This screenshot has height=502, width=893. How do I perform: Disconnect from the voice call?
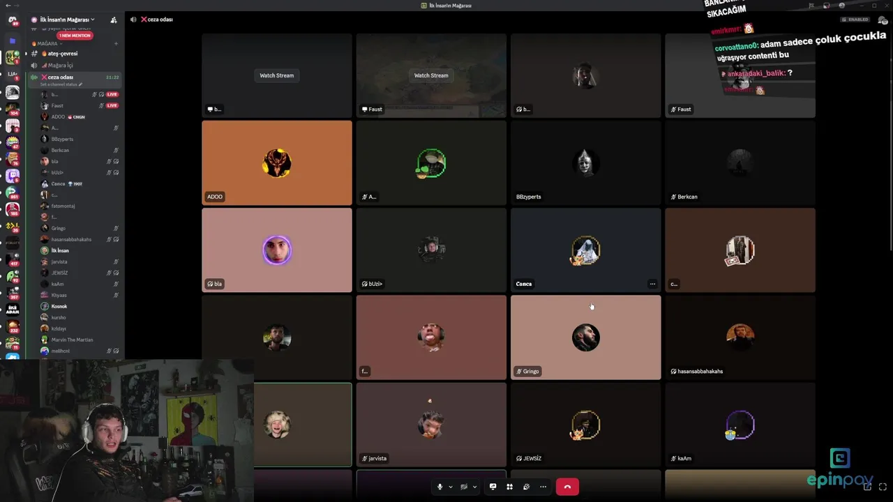567,487
